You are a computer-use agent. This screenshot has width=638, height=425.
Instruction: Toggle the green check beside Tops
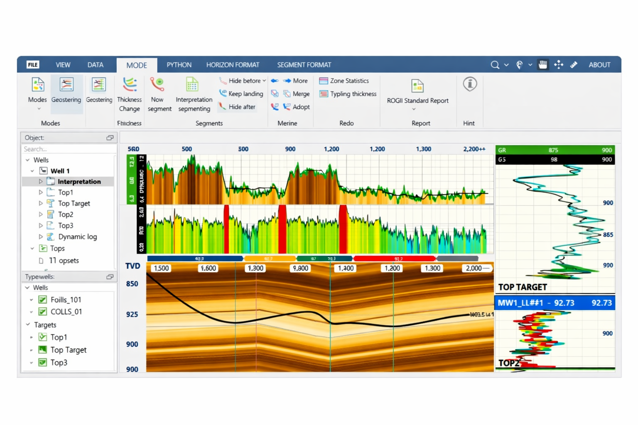tap(43, 248)
